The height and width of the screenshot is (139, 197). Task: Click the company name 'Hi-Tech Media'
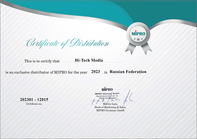click(89, 60)
